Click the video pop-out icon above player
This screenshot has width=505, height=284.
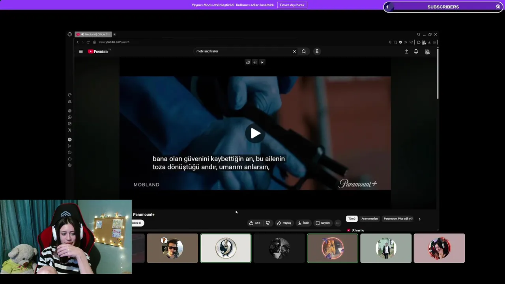click(x=248, y=62)
